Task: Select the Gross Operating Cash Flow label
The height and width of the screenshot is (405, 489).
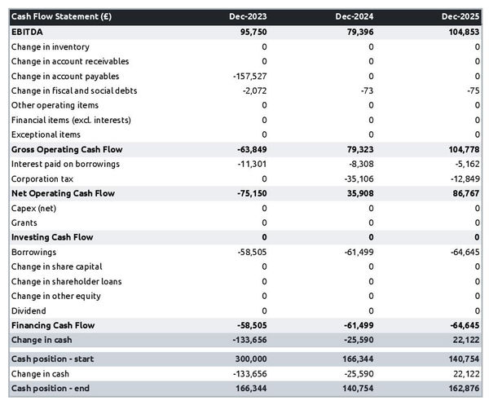Action: click(67, 150)
